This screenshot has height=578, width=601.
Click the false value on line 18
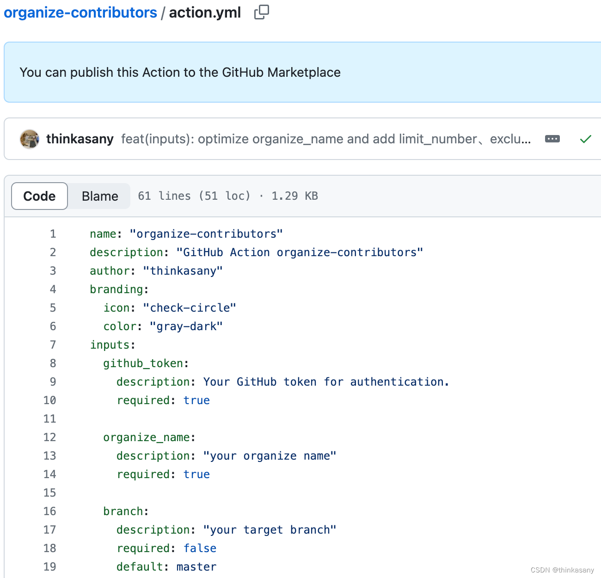(x=200, y=548)
